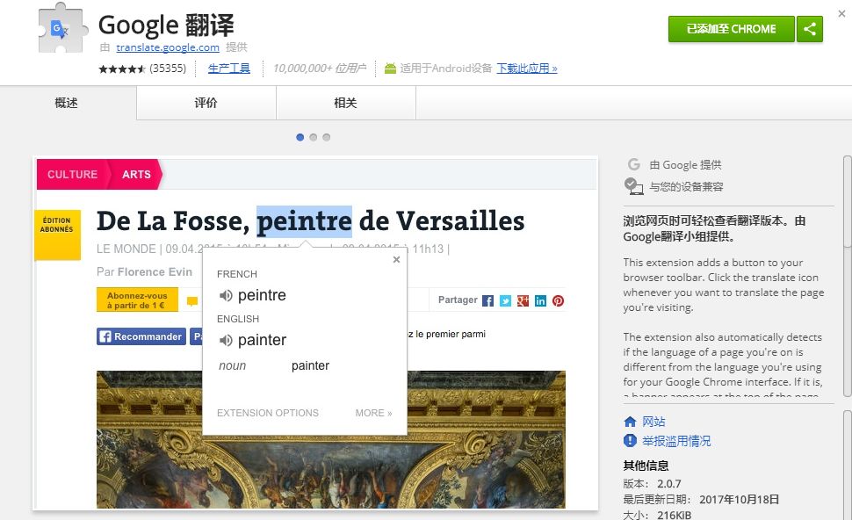The height and width of the screenshot is (520, 852).
Task: Click the green share button
Action: [810, 29]
